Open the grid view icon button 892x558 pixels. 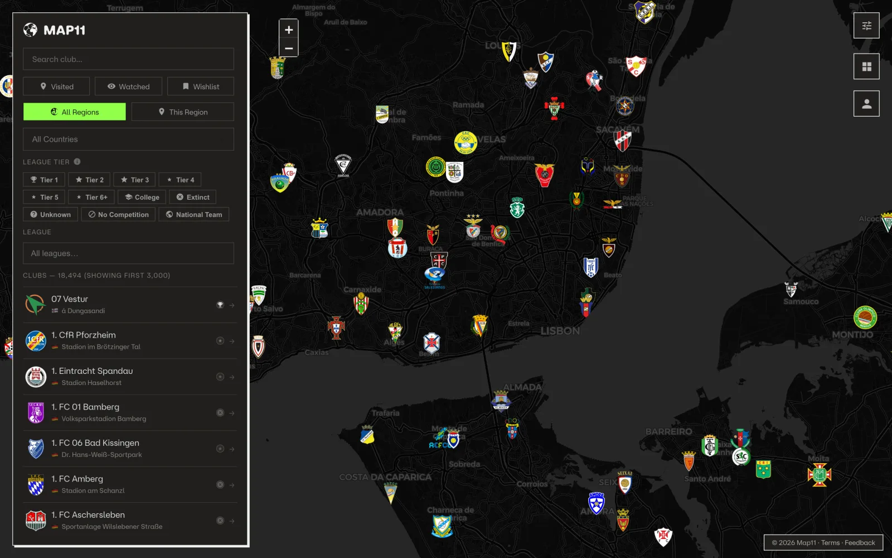(x=866, y=66)
